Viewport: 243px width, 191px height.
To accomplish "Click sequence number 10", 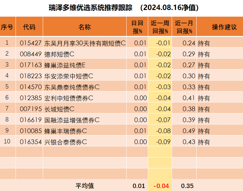I will 7,141.
